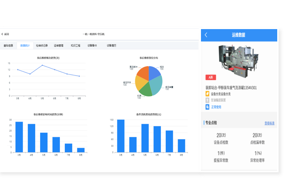This screenshot has width=290, height=189.
Task: Go to the 知识工程 tab
Action: pyautogui.click(x=75, y=45)
